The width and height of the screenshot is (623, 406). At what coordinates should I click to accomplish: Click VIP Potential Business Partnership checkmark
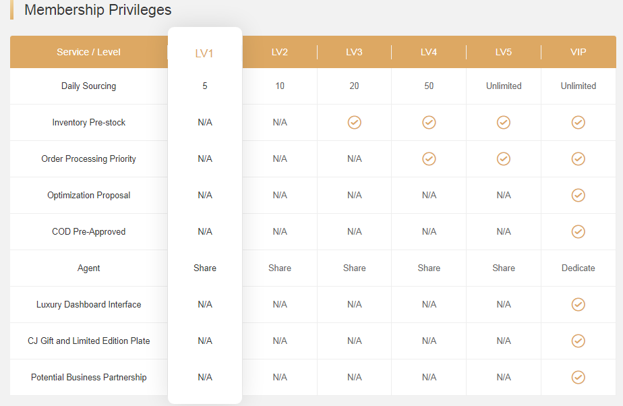[x=578, y=378]
